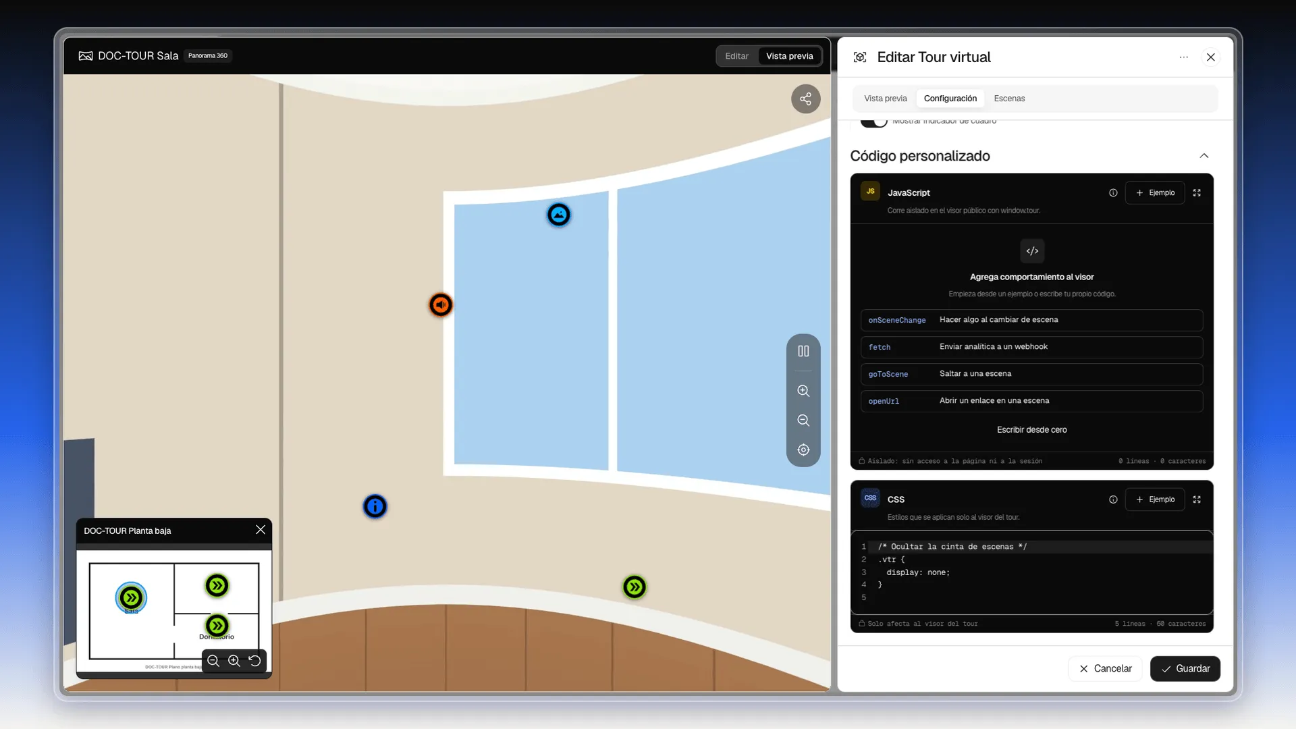Collapse the Código personalizado section
Viewport: 1296px width, 729px height.
click(x=1204, y=156)
